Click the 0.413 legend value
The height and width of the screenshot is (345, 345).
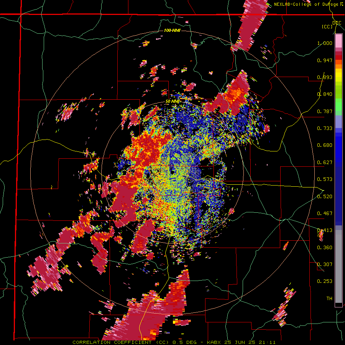(325, 230)
